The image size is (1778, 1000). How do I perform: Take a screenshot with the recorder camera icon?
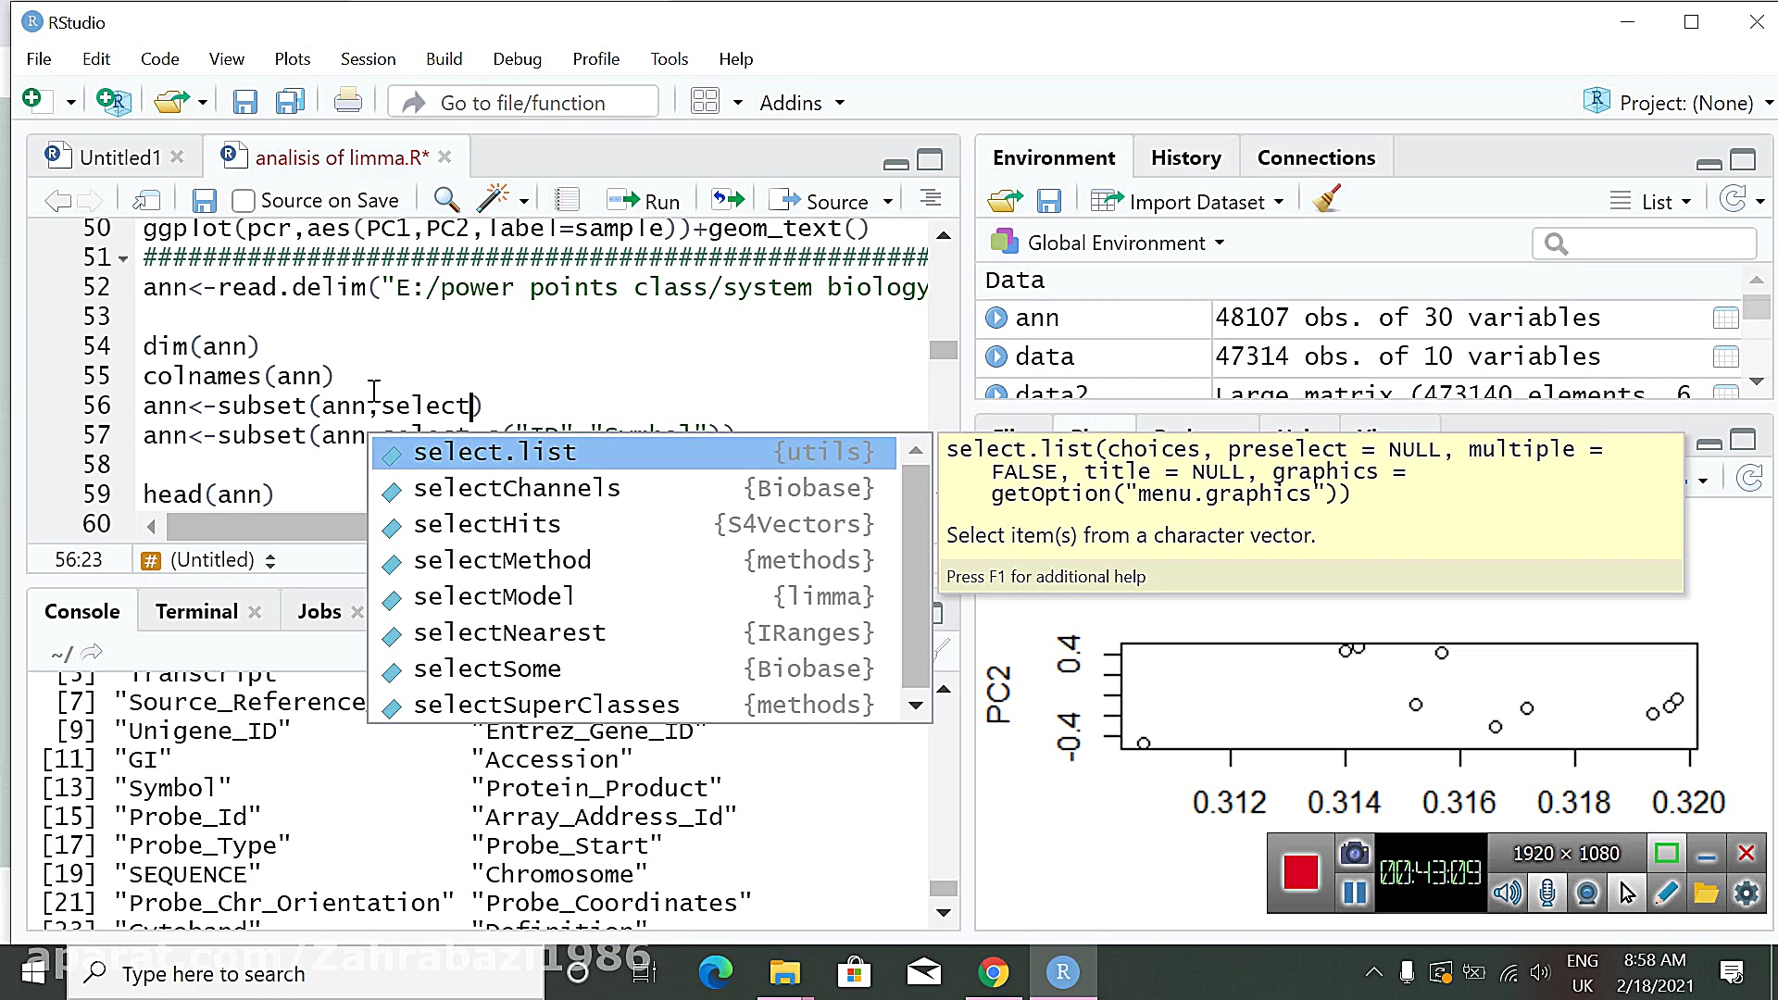click(1354, 853)
